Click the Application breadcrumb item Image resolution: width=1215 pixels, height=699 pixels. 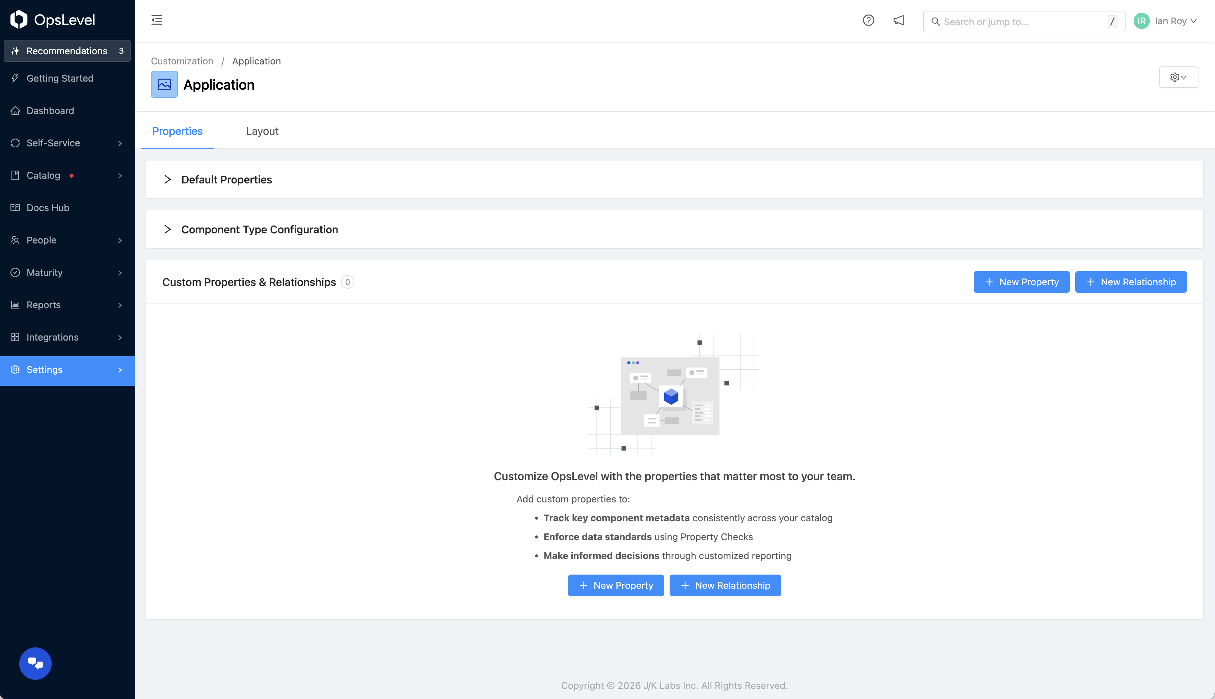(x=256, y=61)
